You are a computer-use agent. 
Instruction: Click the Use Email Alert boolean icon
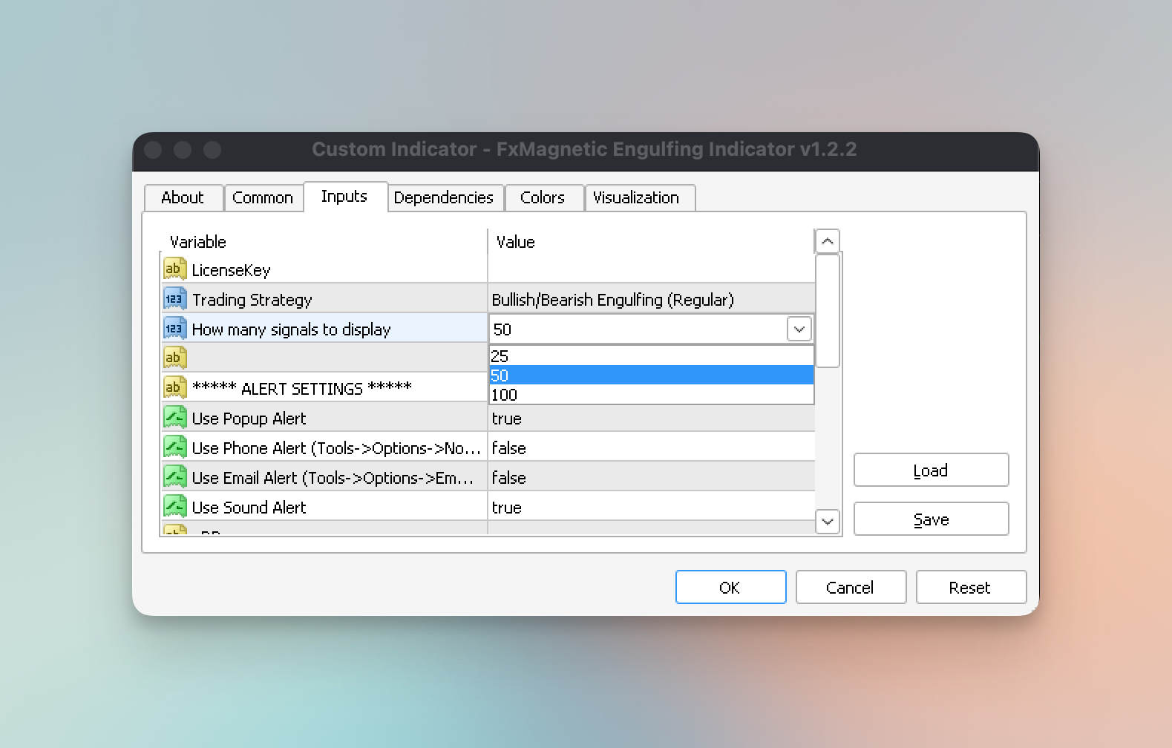[174, 477]
